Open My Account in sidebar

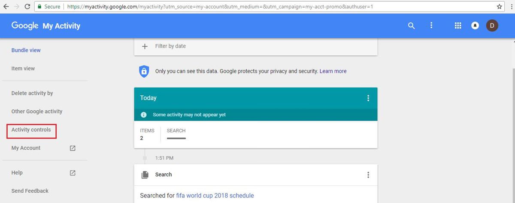26,148
